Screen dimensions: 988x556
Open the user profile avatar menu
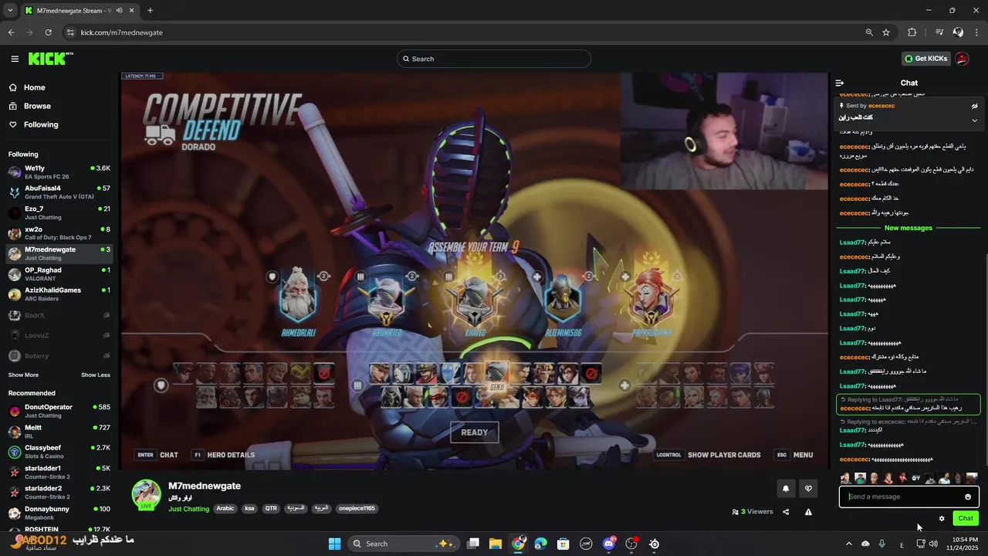[x=962, y=59]
